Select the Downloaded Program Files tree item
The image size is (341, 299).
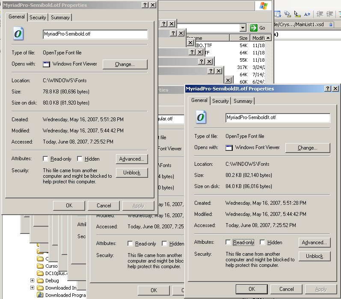65,295
